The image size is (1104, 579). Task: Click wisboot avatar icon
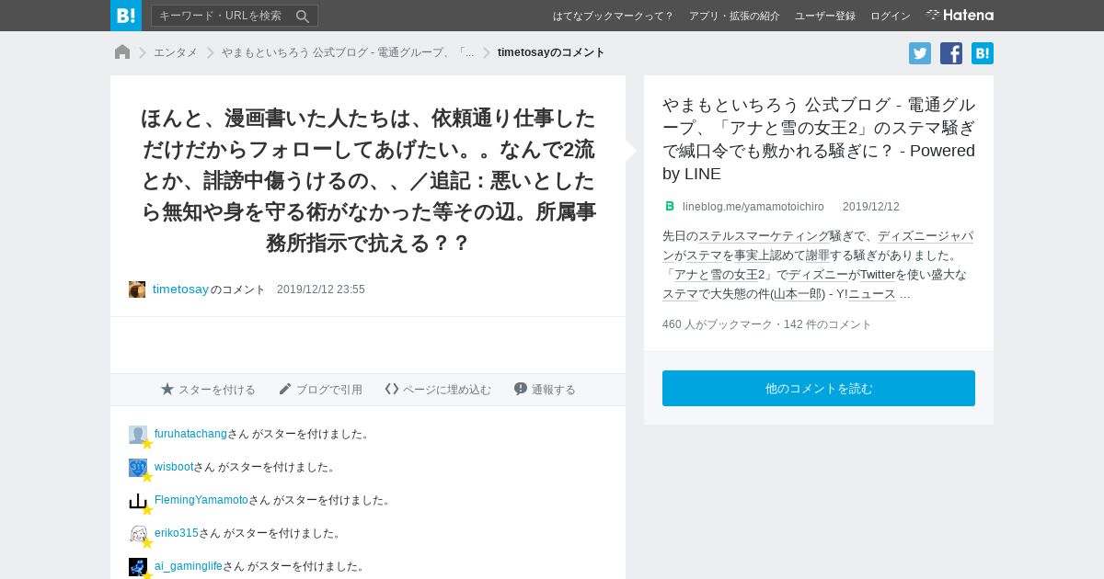(x=138, y=468)
